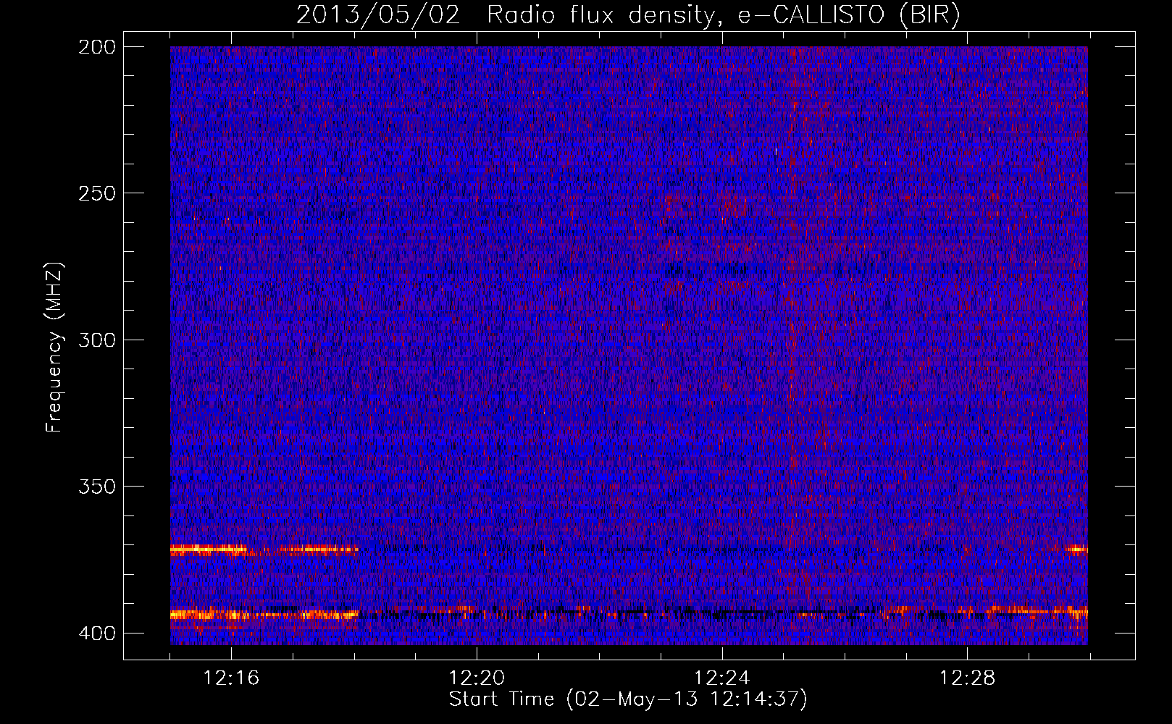Click the 'Start Time (02-May-13 12:14:37)' label
The image size is (1172, 724).
click(628, 699)
